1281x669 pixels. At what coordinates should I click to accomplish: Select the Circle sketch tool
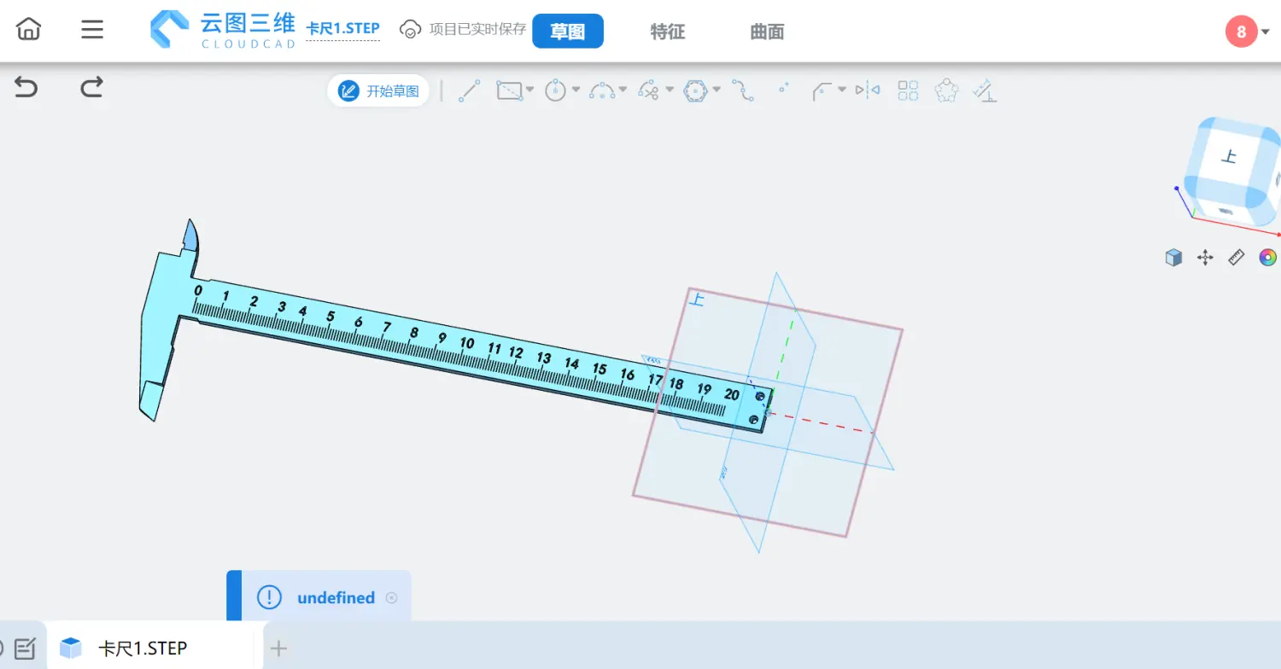[556, 90]
